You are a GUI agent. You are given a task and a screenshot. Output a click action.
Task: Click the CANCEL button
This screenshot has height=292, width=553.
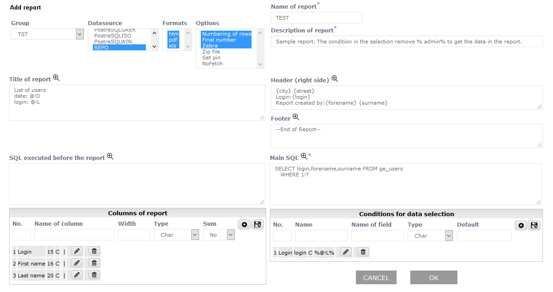[376, 278]
